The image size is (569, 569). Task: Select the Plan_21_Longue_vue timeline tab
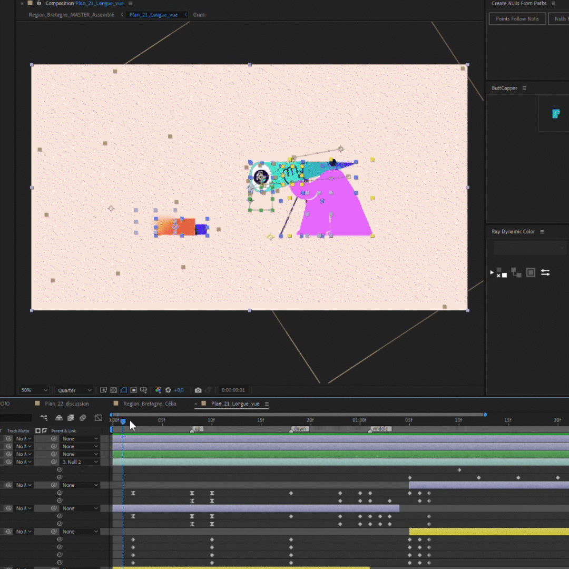[235, 404]
